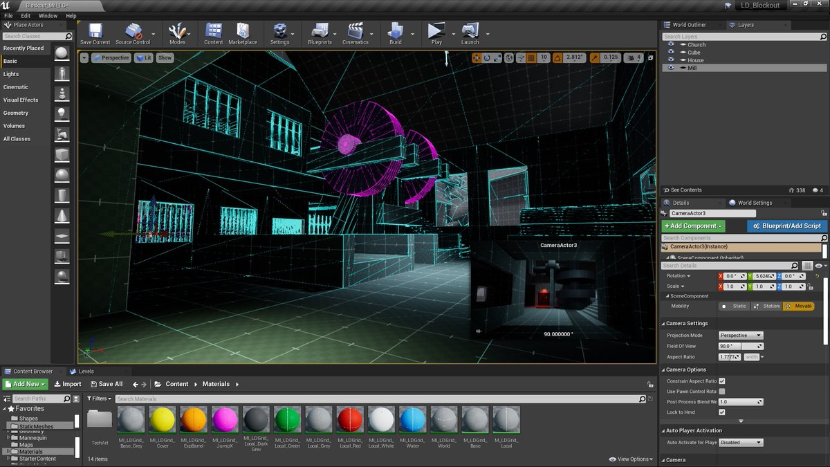The image size is (830, 467).
Task: Click Add New in Content Browser
Action: [x=25, y=384]
